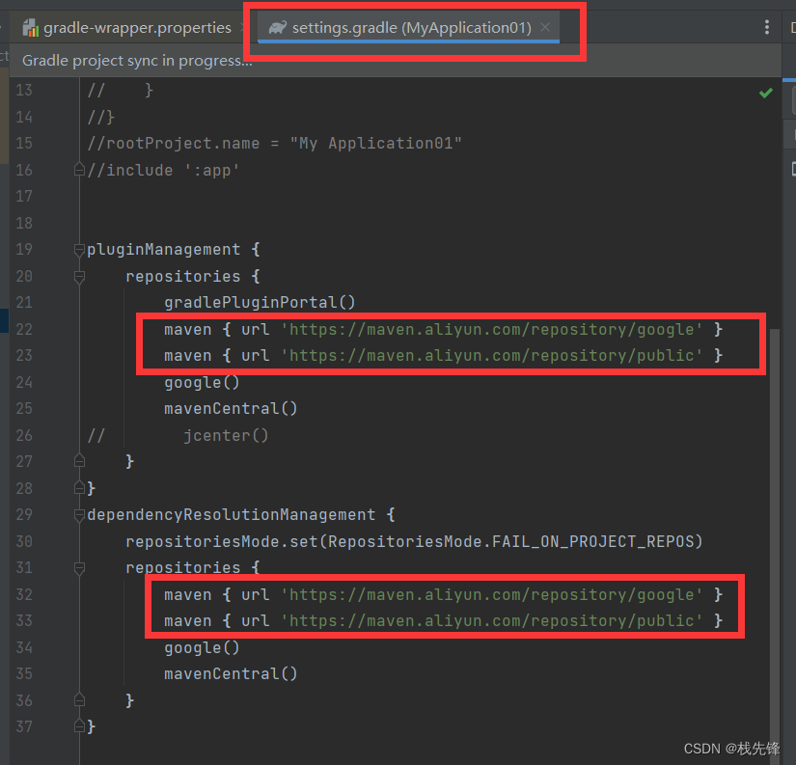Viewport: 796px width, 765px height.
Task: Click the Gradle elephant icon on settings.gradle tab
Action: click(x=277, y=27)
